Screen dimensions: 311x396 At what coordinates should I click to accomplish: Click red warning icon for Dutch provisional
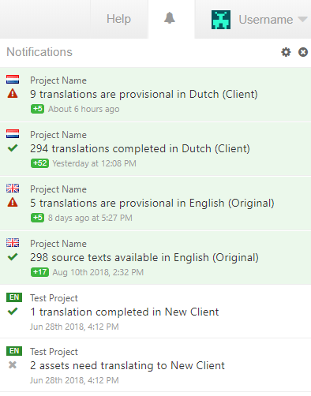click(x=13, y=94)
